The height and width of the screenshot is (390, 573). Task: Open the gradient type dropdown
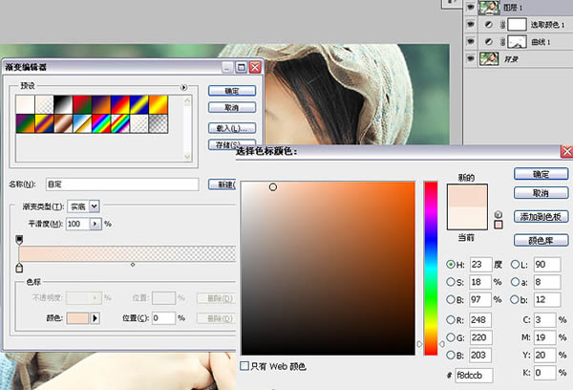pos(94,206)
